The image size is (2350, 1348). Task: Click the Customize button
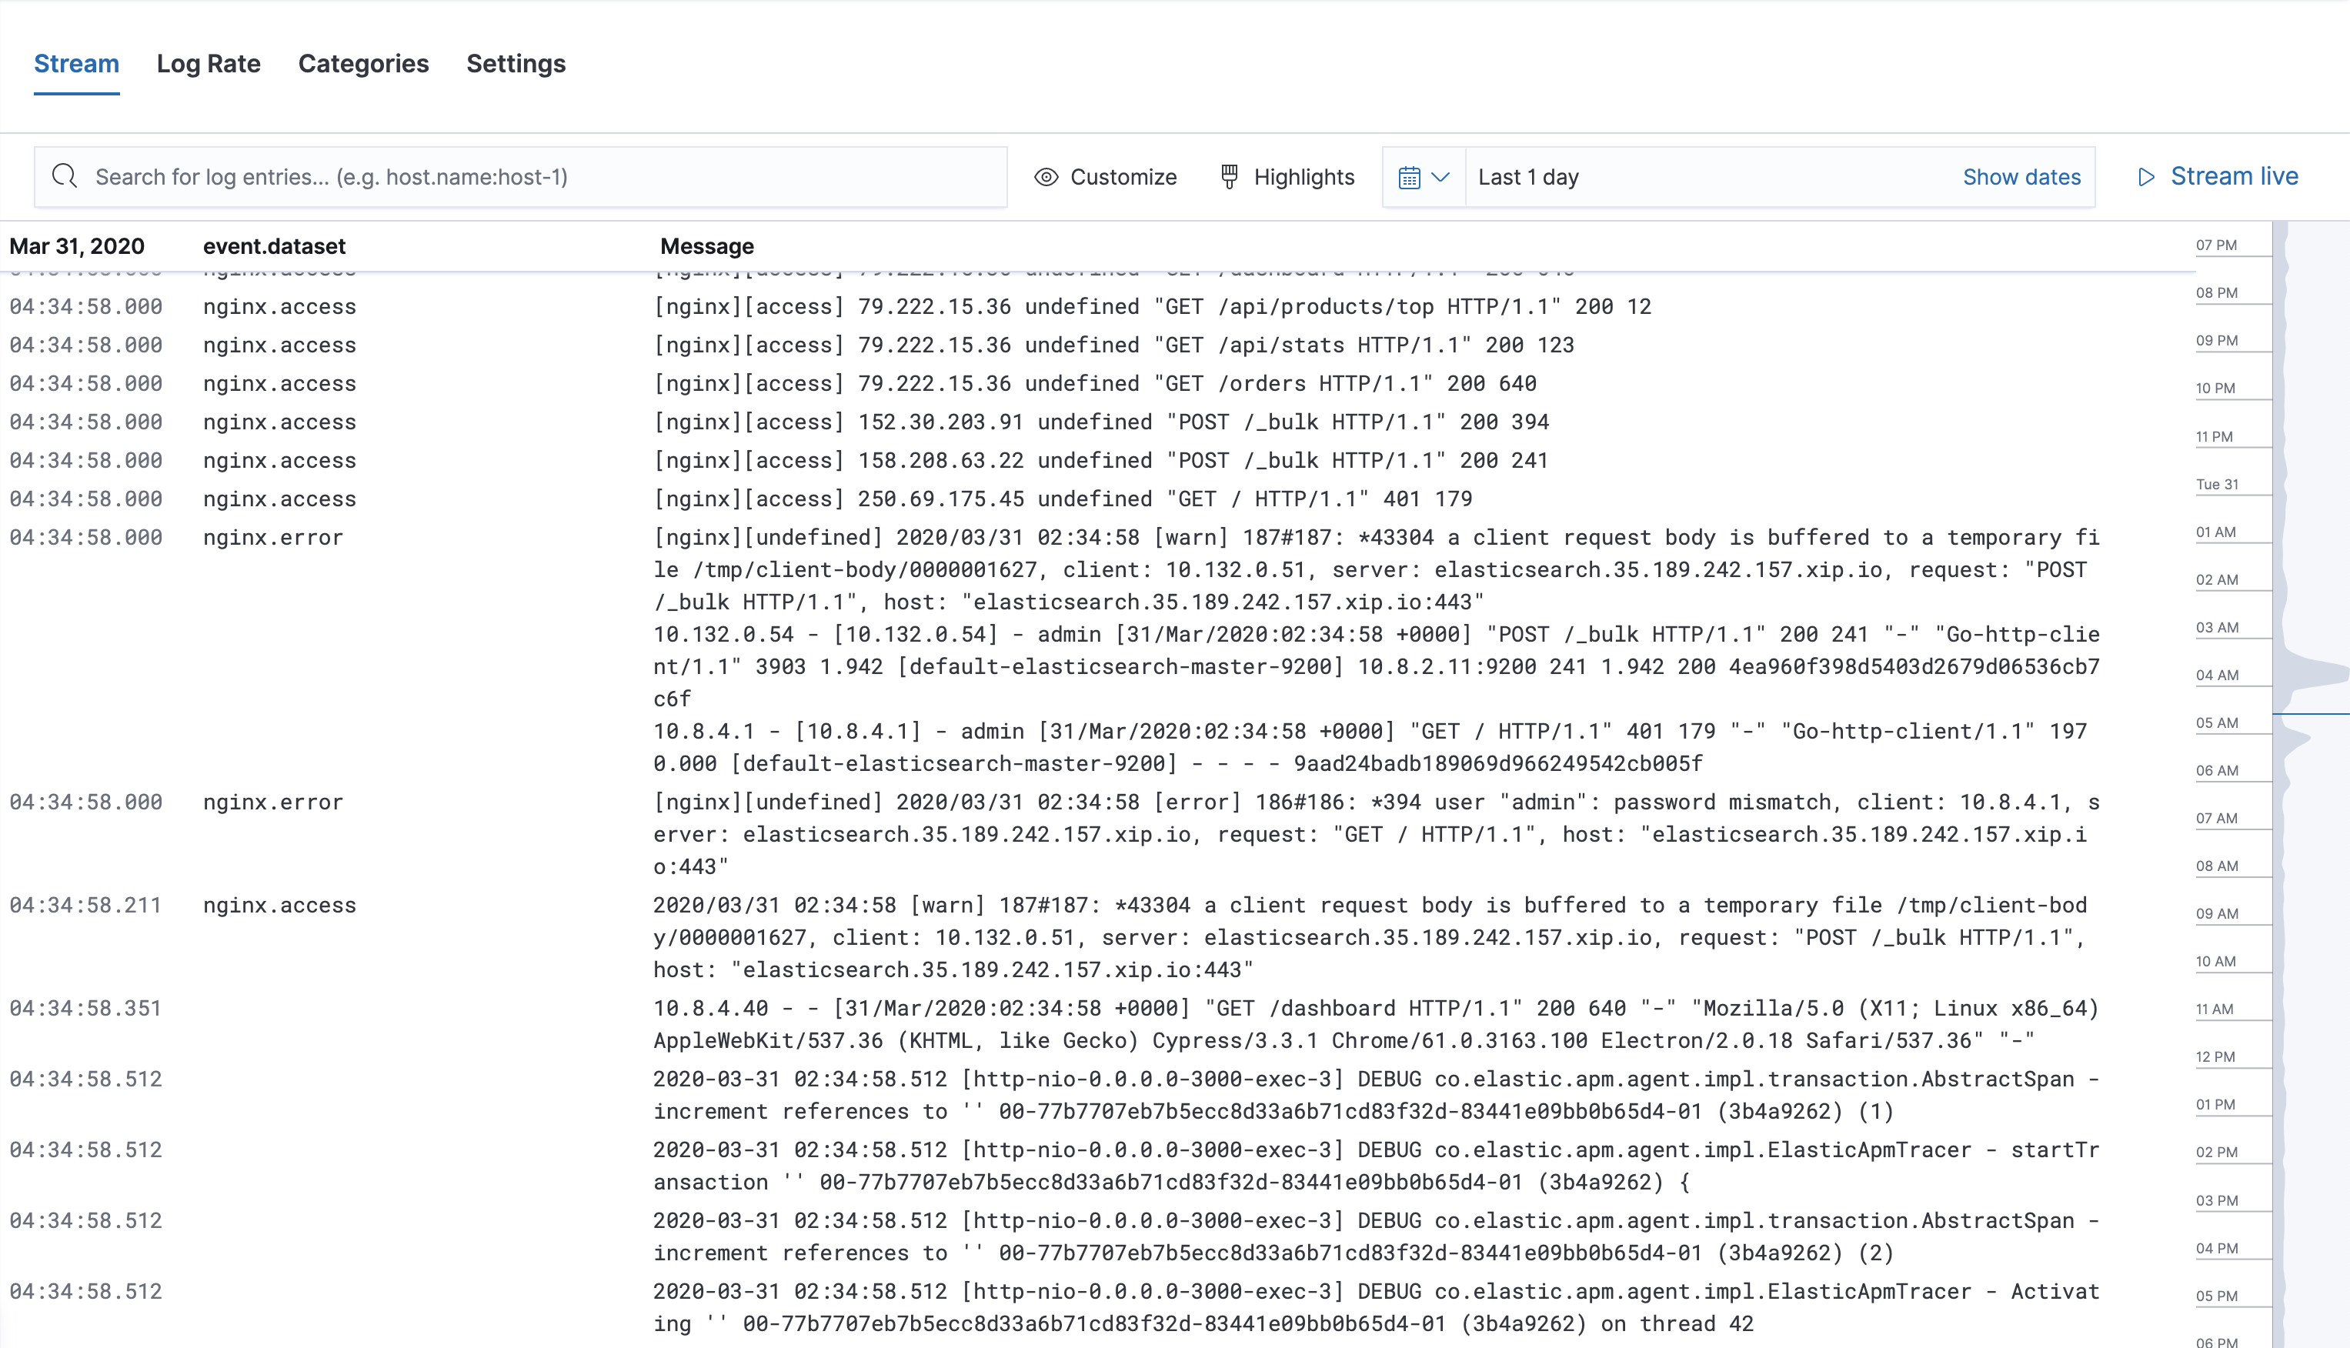point(1106,176)
